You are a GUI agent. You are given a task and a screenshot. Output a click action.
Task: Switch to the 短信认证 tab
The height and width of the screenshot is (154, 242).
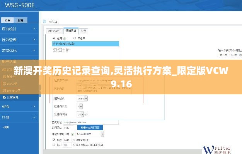pyautogui.click(x=71, y=30)
